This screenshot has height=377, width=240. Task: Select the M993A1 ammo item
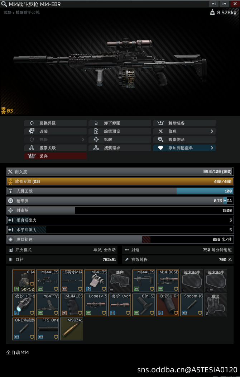[x=72, y=329]
